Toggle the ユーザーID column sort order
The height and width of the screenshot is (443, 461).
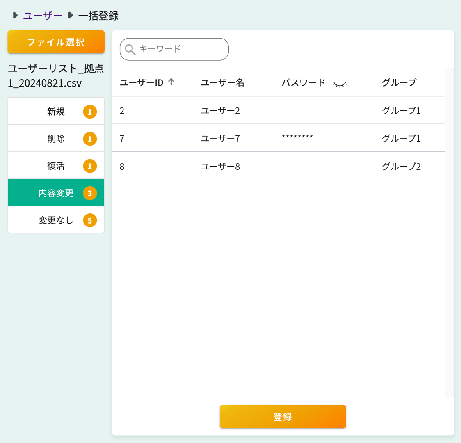(171, 82)
